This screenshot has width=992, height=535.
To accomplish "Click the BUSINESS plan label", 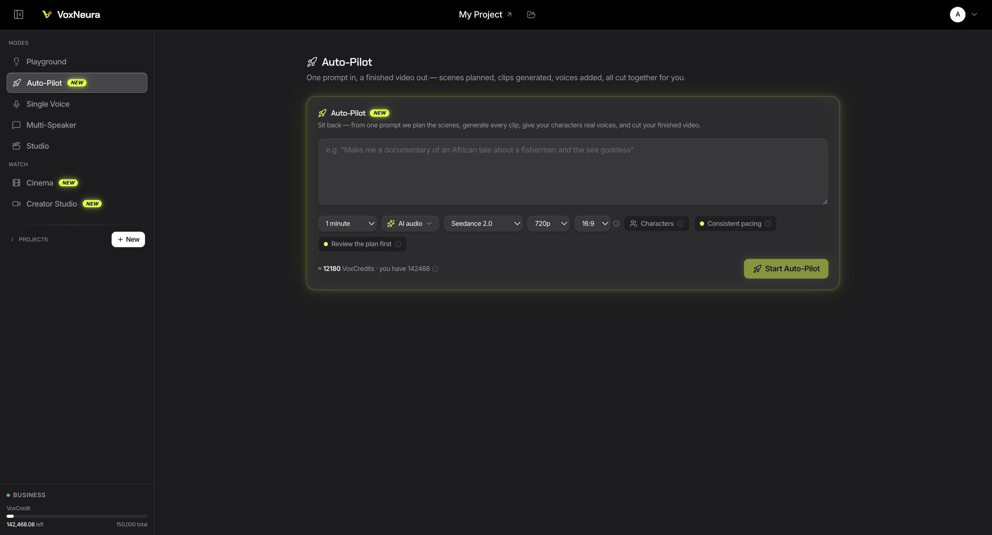I will click(29, 495).
